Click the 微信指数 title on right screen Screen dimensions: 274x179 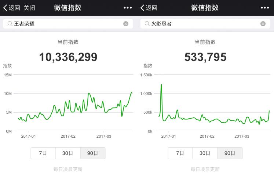coord(205,8)
